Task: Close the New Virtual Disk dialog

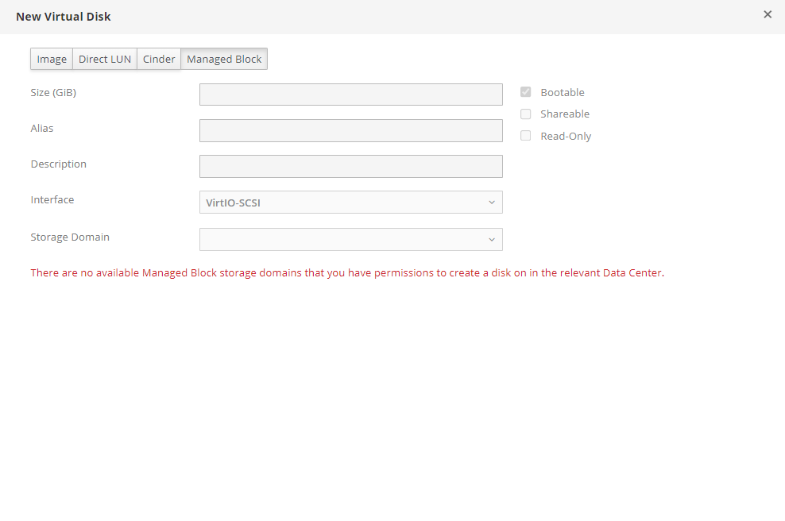Action: click(x=767, y=14)
